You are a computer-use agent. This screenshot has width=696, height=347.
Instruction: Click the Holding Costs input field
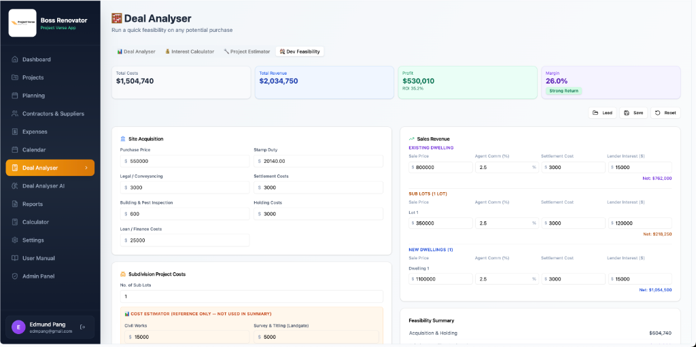[x=318, y=214]
